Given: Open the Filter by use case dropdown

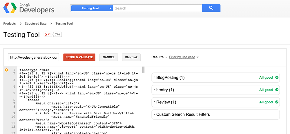Looking at the screenshot, I should (x=182, y=57).
